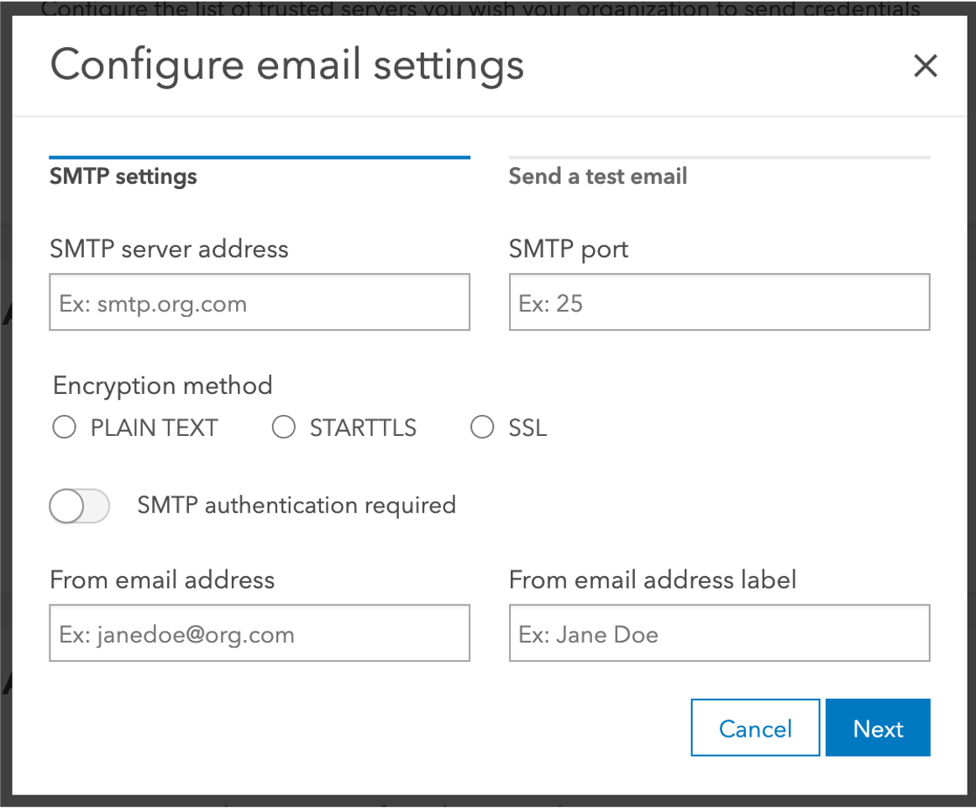Click the Configure email settings title
976x808 pixels.
tap(286, 65)
